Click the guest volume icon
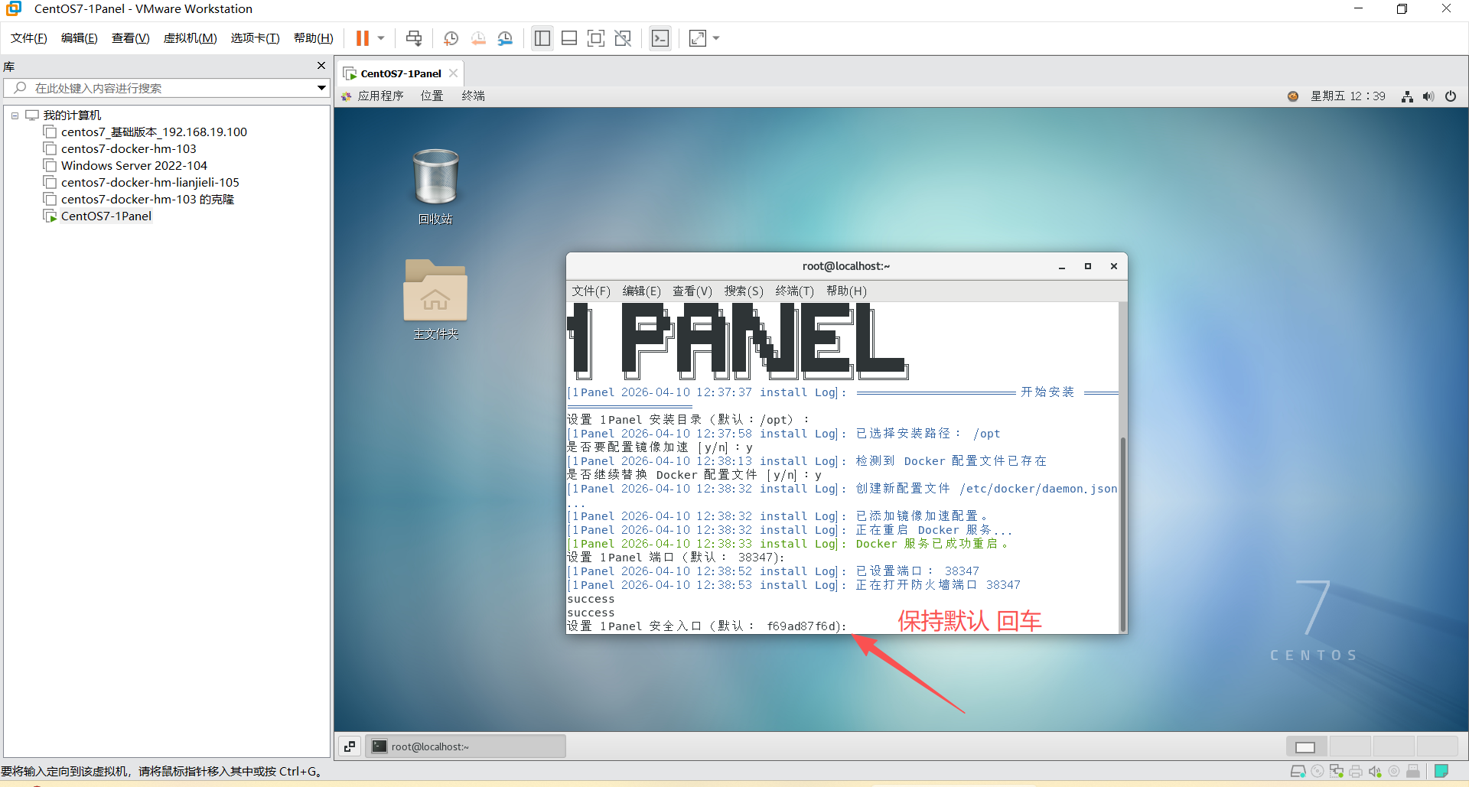The height and width of the screenshot is (787, 1469). click(1428, 96)
